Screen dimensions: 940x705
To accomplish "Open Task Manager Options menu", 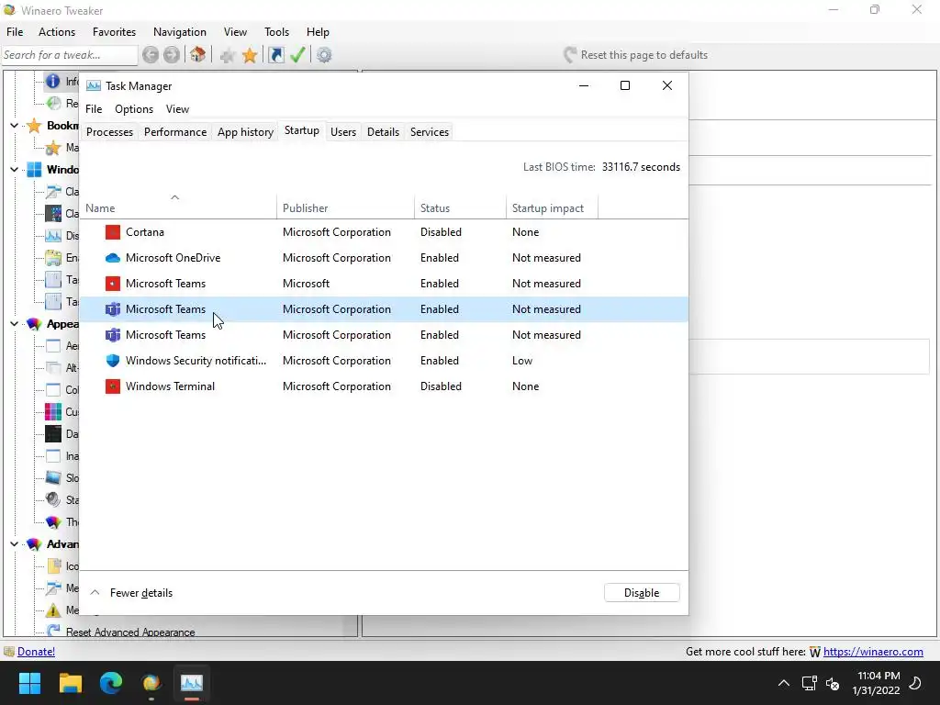I will pyautogui.click(x=134, y=109).
